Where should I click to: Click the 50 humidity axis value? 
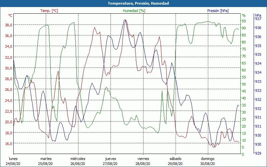(x=244, y=85)
